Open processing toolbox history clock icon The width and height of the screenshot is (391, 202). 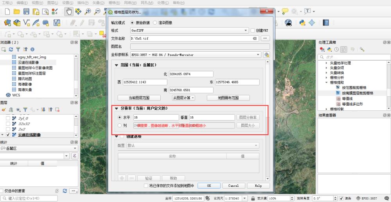pos(336,49)
